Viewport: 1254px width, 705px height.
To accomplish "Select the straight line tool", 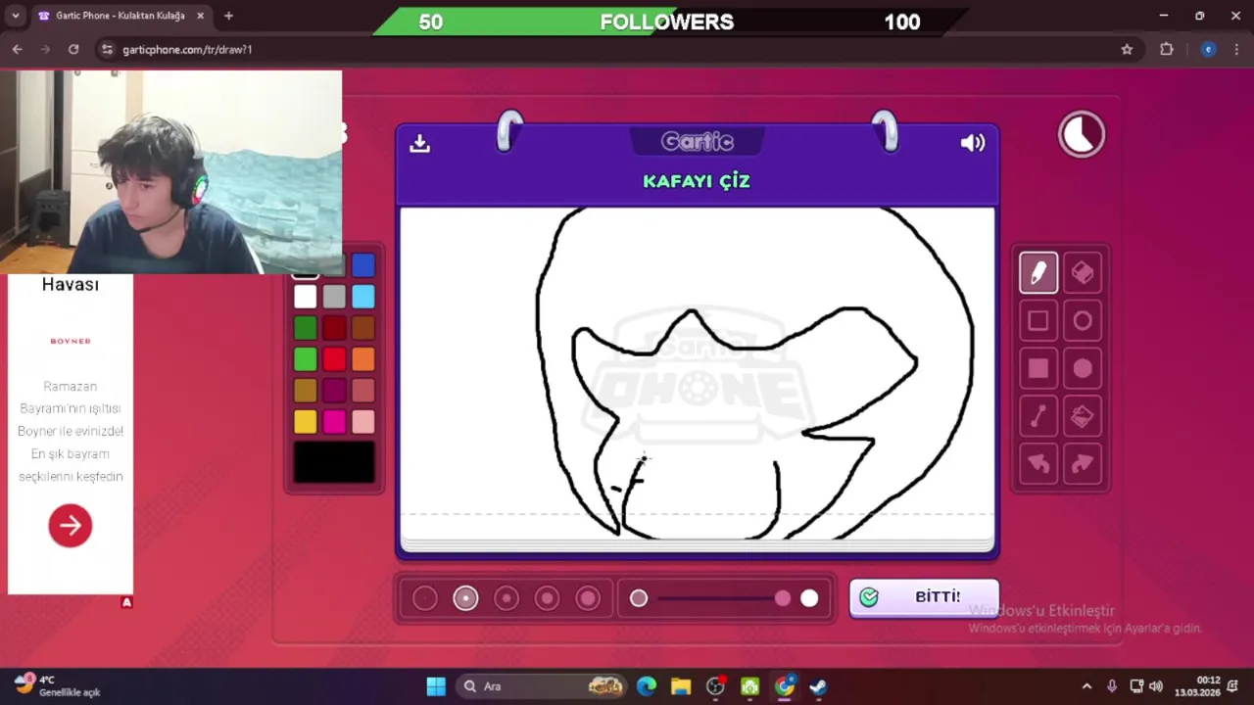I will 1038,416.
